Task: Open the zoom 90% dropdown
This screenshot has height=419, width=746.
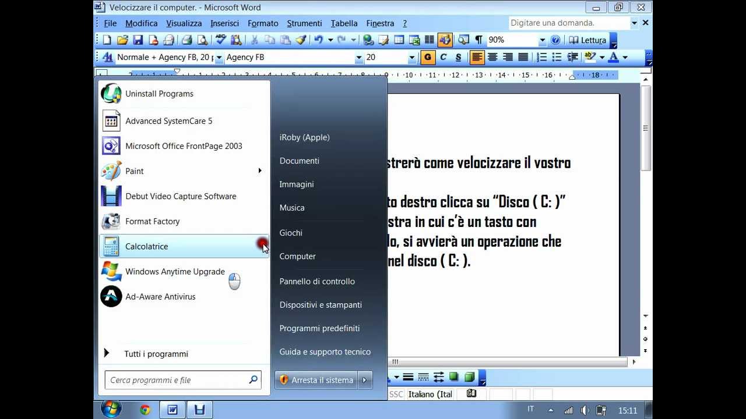Action: (542, 40)
